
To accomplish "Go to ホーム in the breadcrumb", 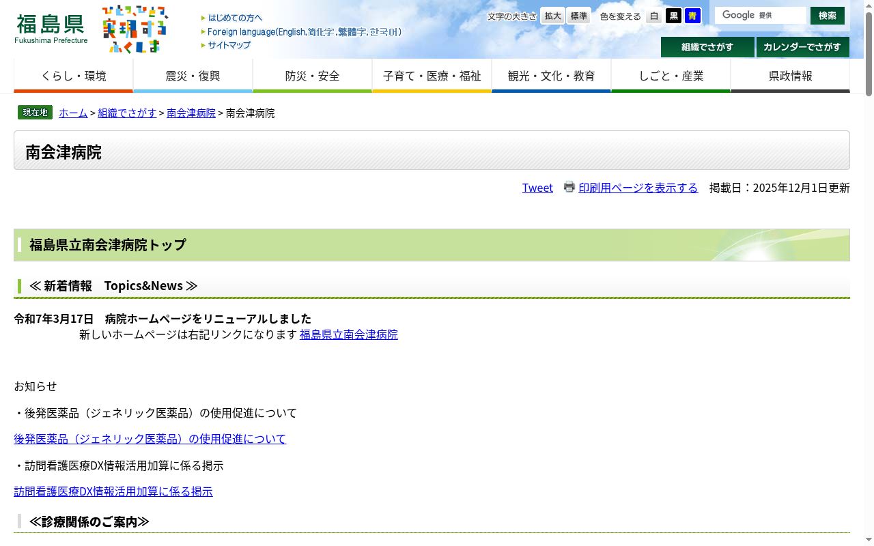I will point(73,113).
